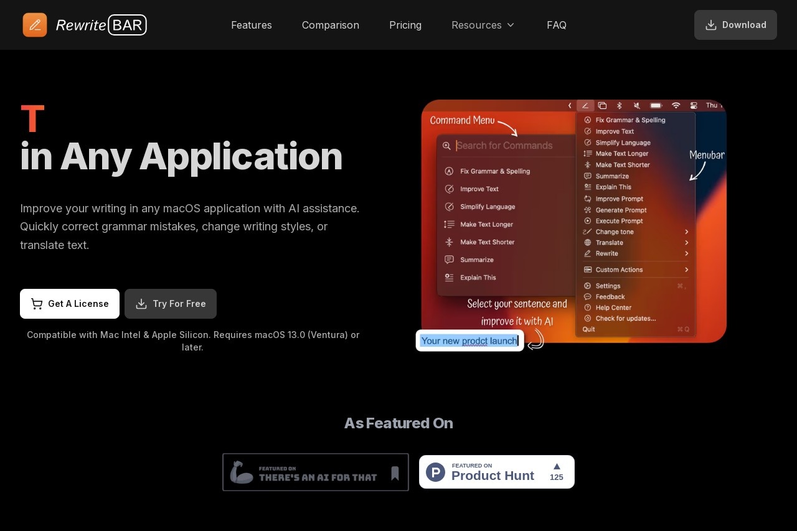Image resolution: width=797 pixels, height=531 pixels.
Task: Click Make Text Shorter icon in Command Menu
Action: pos(449,242)
